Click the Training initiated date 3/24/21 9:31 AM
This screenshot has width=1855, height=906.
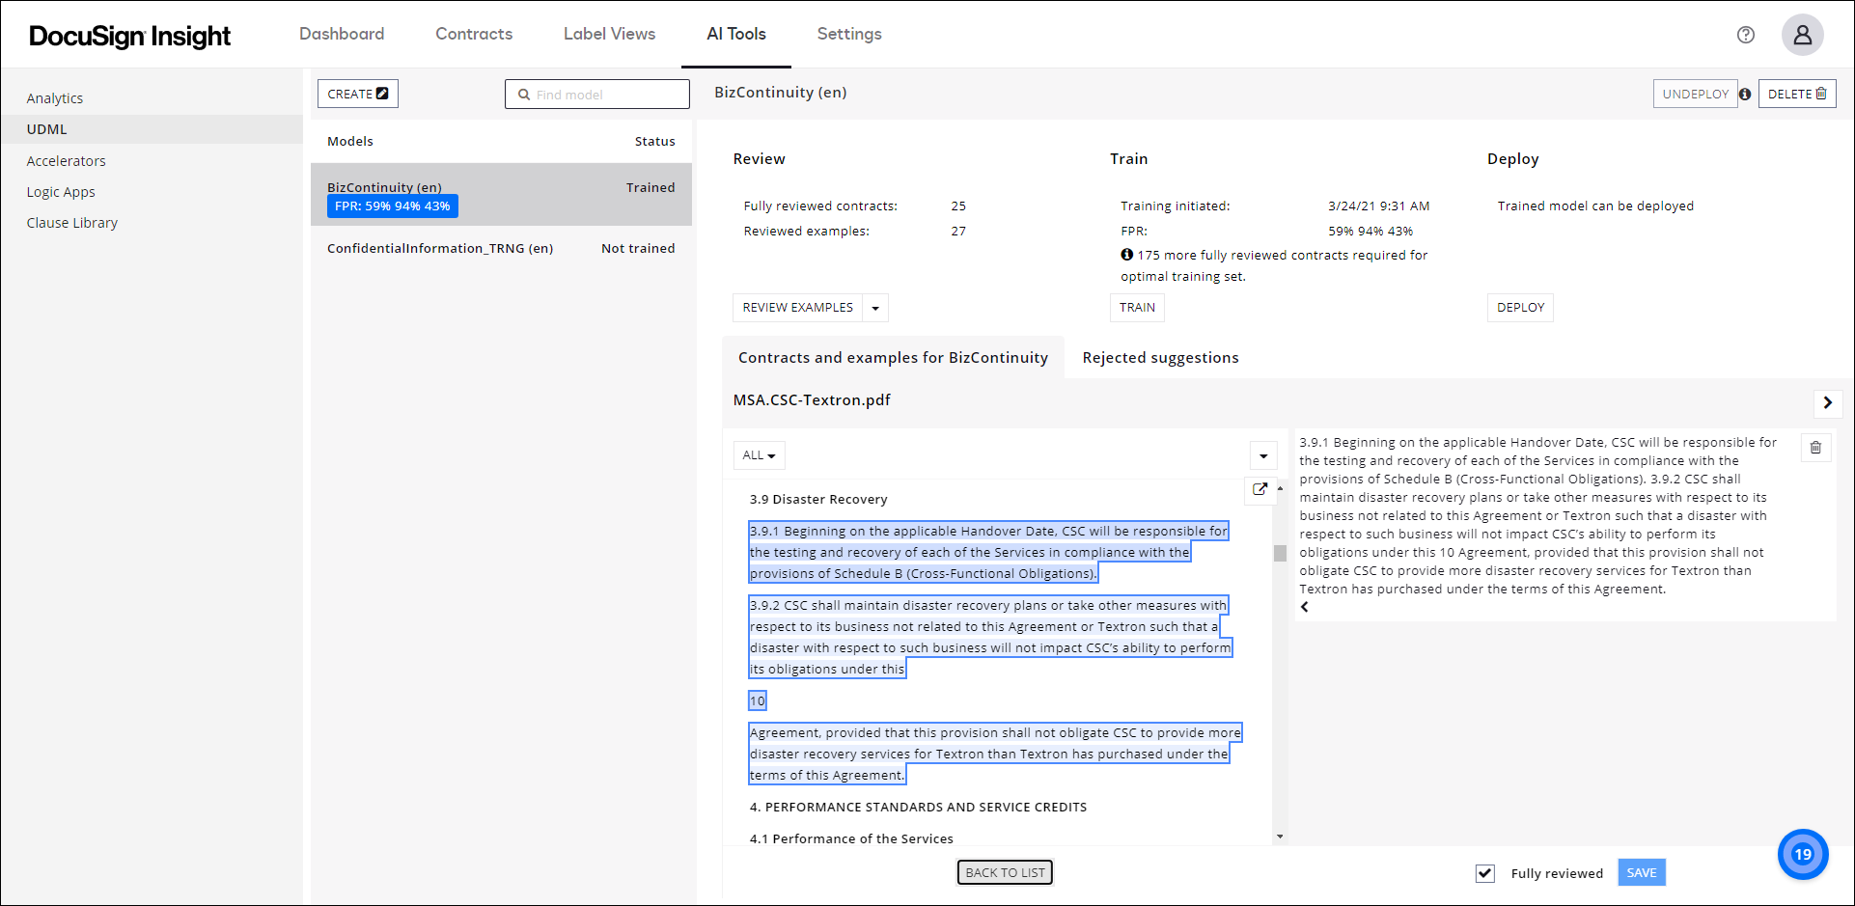1378,206
